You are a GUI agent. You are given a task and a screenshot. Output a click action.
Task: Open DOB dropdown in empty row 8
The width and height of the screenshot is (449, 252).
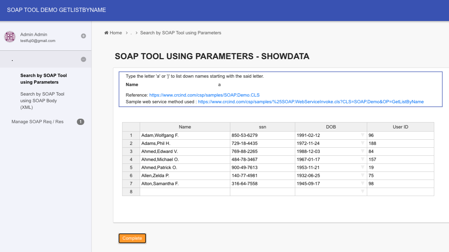click(363, 191)
